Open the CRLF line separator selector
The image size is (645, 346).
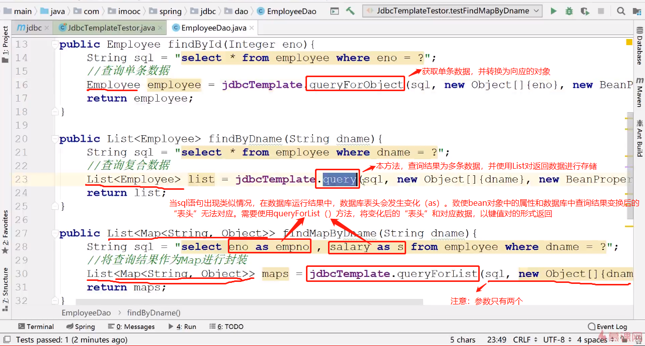(x=525, y=339)
